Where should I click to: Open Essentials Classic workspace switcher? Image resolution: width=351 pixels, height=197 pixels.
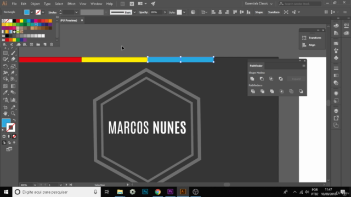click(x=259, y=4)
